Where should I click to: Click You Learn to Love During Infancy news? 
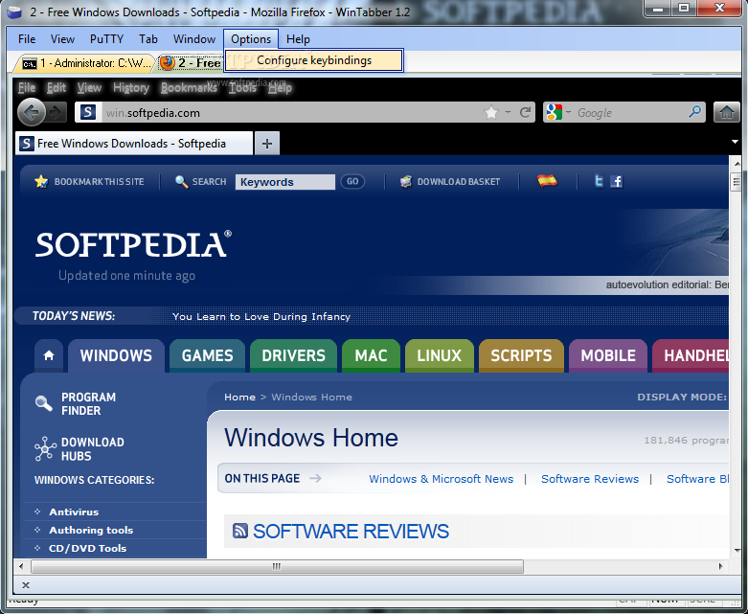coord(261,316)
